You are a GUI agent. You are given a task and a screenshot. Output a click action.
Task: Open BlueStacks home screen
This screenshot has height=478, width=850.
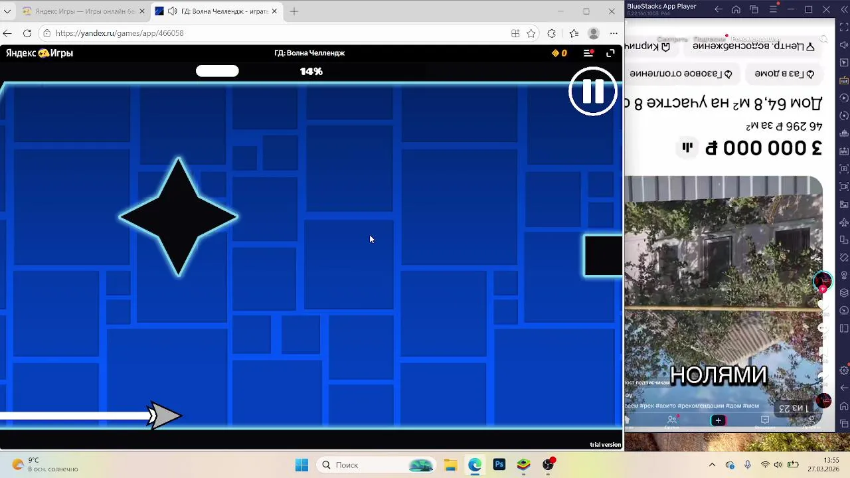coord(736,9)
